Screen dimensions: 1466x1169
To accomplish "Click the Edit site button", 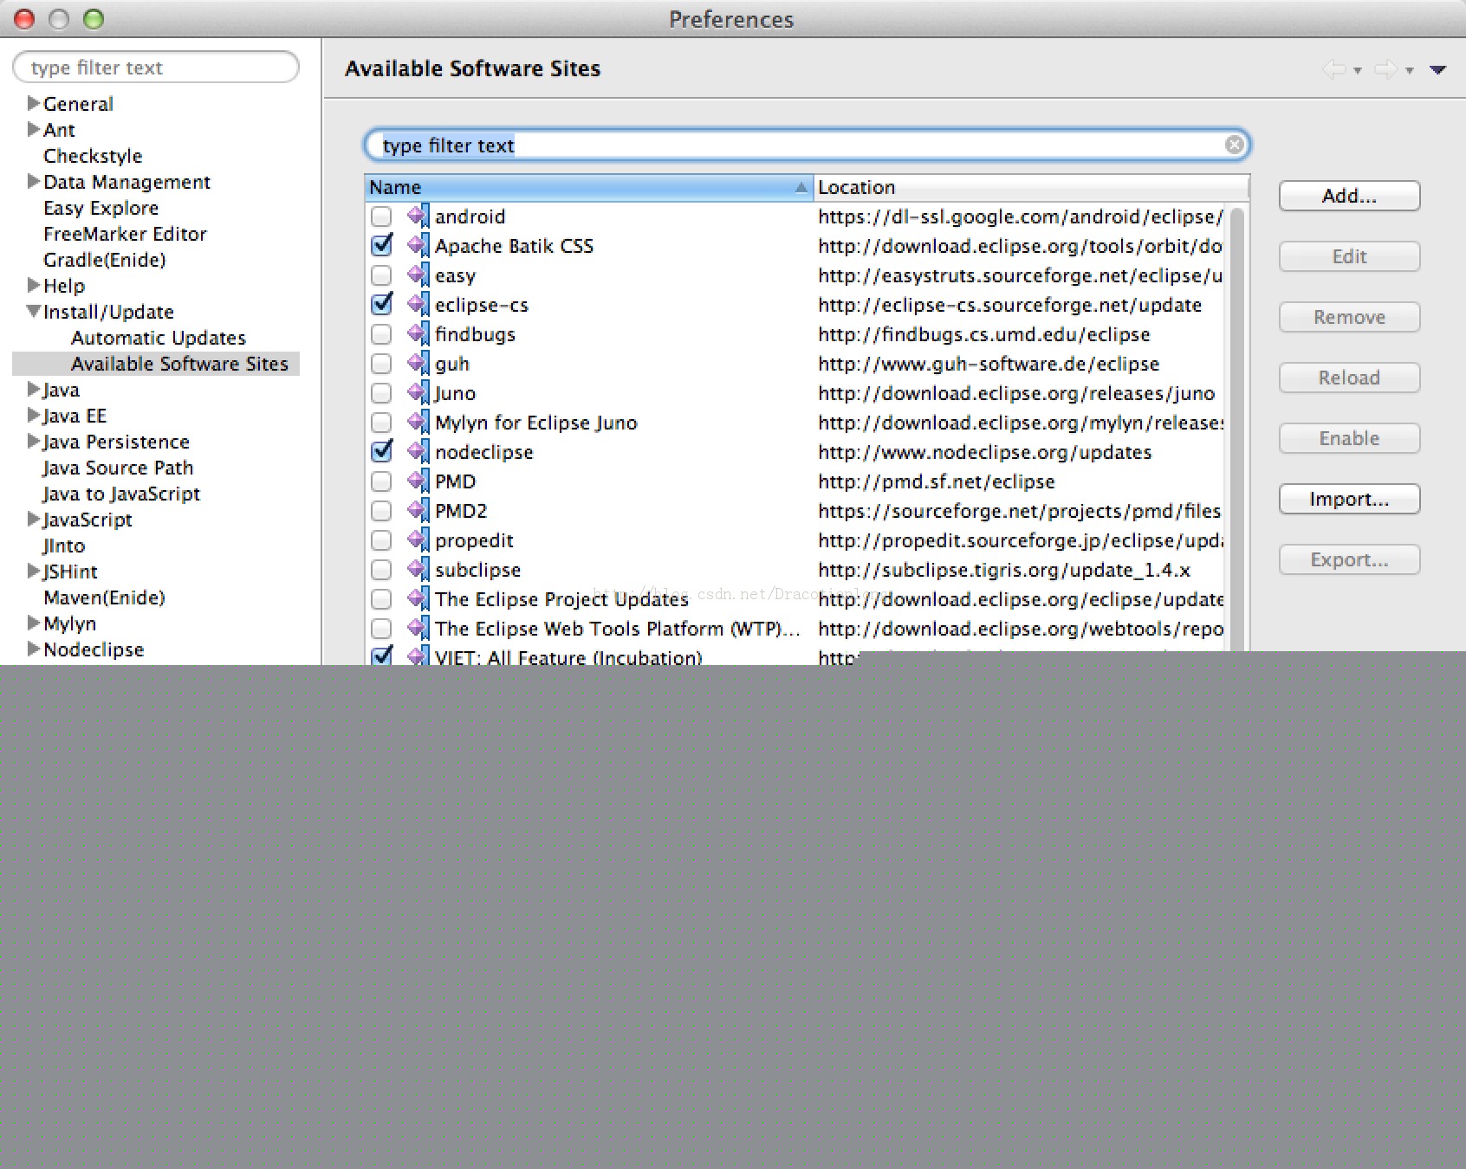I will [1349, 256].
